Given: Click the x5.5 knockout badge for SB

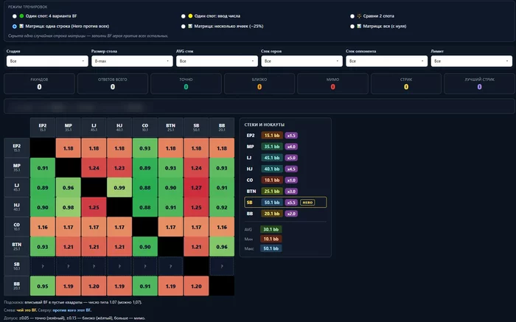Looking at the screenshot, I should pyautogui.click(x=291, y=203).
